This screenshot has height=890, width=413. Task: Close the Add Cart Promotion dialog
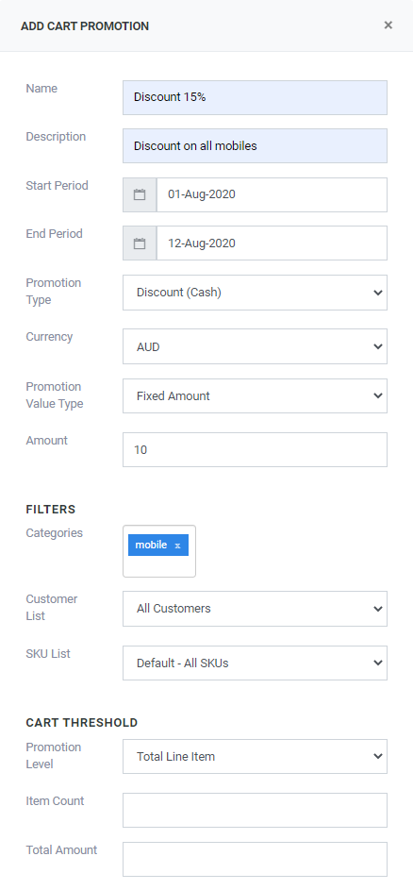388,25
